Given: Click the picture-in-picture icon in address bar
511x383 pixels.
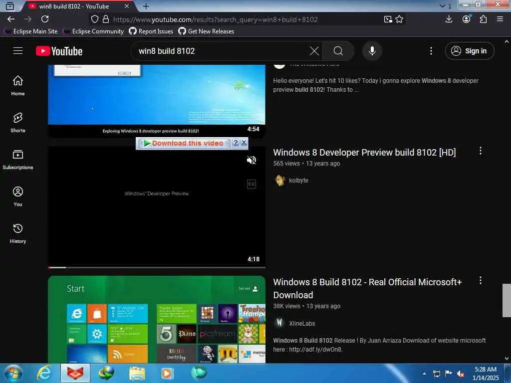Looking at the screenshot, I should coord(388,19).
